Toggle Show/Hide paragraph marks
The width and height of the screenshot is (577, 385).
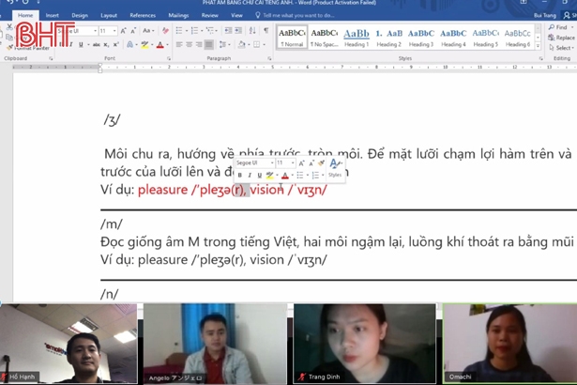coord(266,31)
